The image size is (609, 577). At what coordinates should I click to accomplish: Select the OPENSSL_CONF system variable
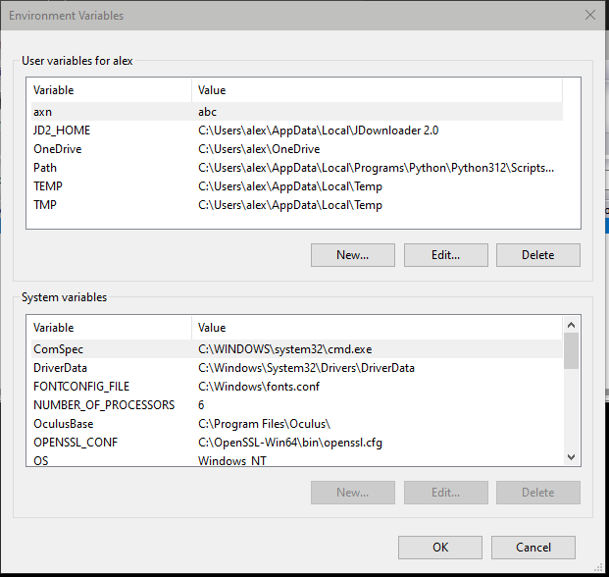297,443
